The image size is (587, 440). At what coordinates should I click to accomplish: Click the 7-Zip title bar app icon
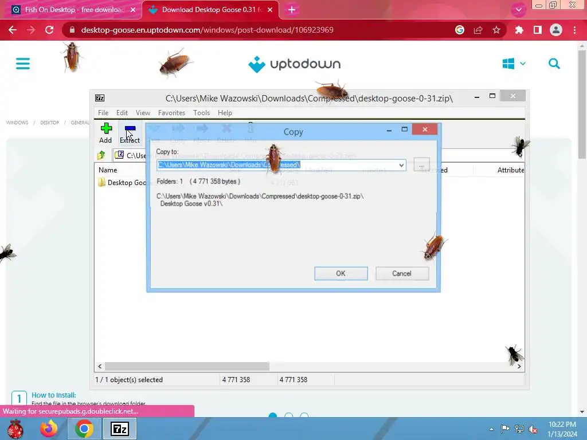coord(100,98)
